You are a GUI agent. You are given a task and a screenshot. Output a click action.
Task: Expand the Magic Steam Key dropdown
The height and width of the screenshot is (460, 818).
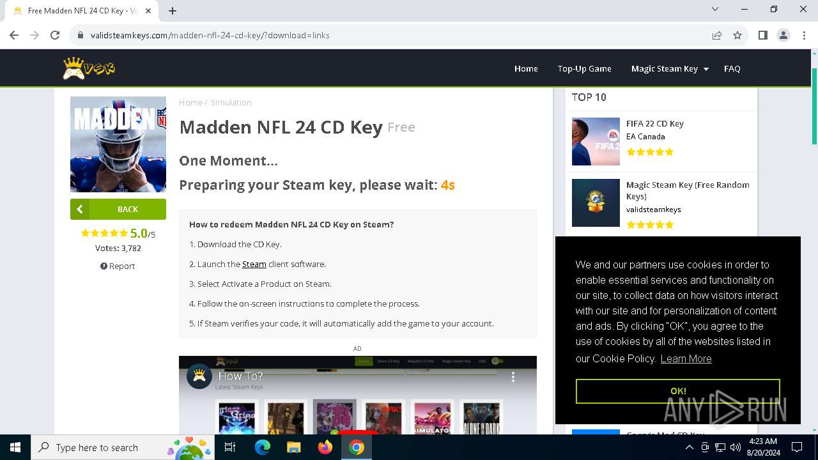click(x=670, y=68)
